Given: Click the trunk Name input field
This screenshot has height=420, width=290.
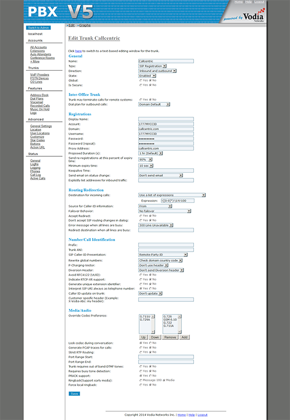Looking at the screenshot, I should pyautogui.click(x=166, y=61).
